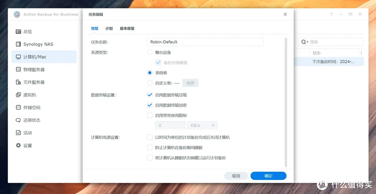The width and height of the screenshot is (376, 194).
Task: Click the 数据传输设置 label
Action: [x=103, y=95]
